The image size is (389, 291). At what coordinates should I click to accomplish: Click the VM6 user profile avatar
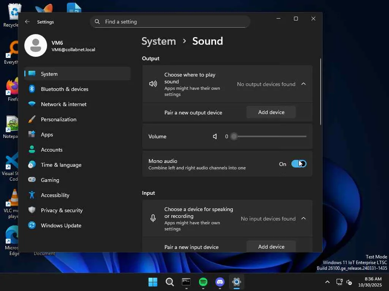coord(36,45)
